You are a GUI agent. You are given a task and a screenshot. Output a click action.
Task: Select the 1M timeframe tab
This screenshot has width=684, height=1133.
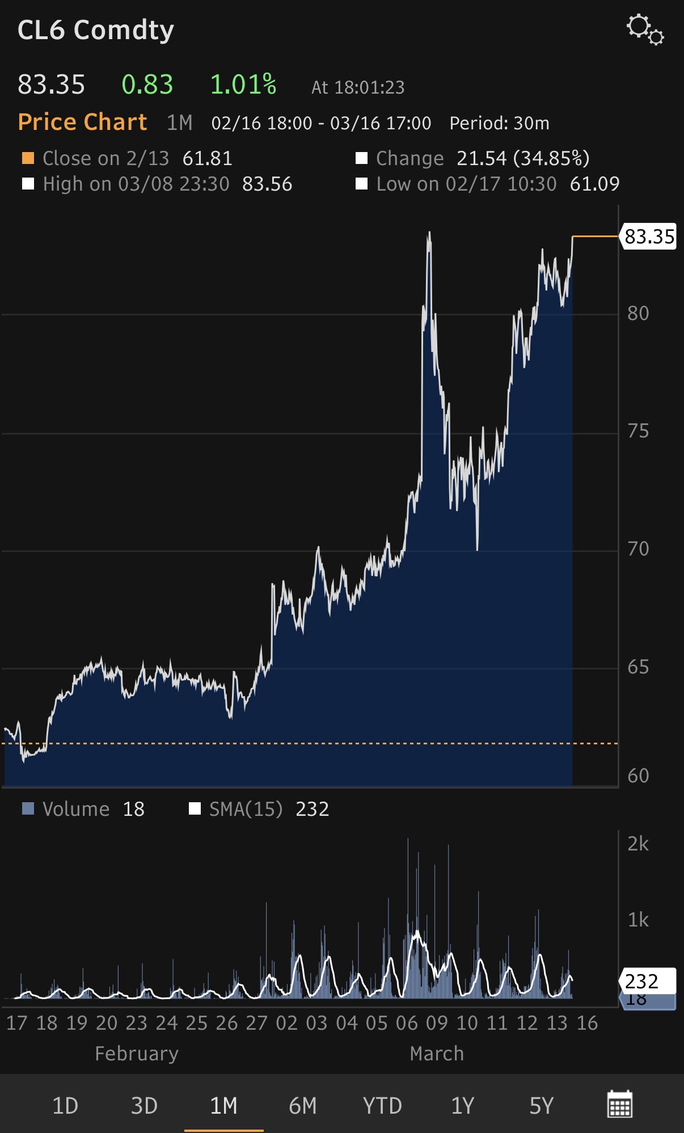223,1106
